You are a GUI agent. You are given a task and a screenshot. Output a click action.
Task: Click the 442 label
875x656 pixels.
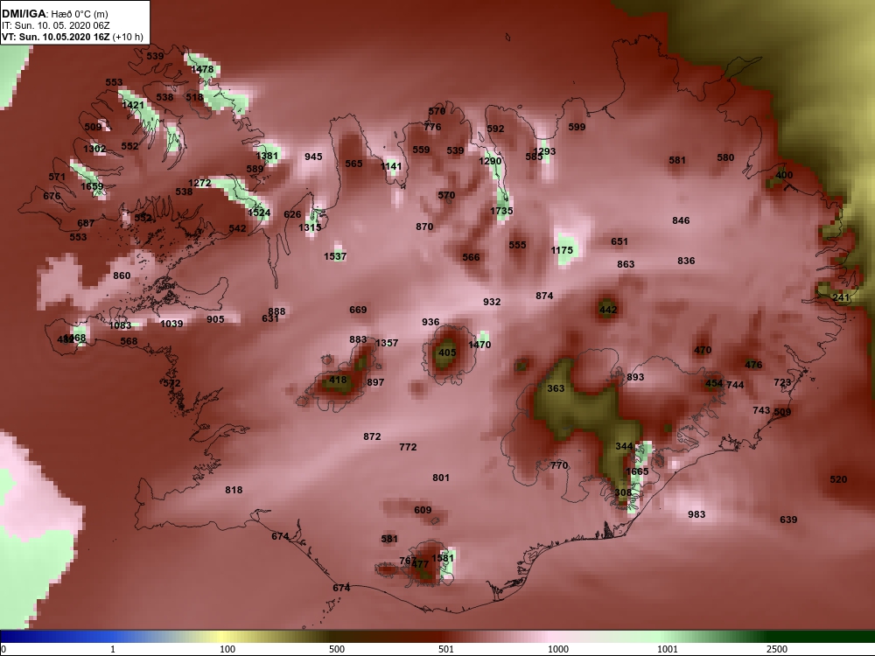point(608,311)
